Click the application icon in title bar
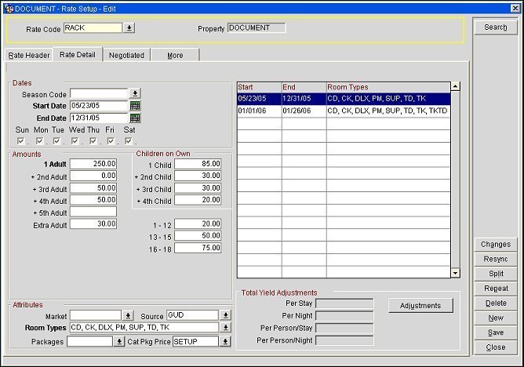 point(7,6)
